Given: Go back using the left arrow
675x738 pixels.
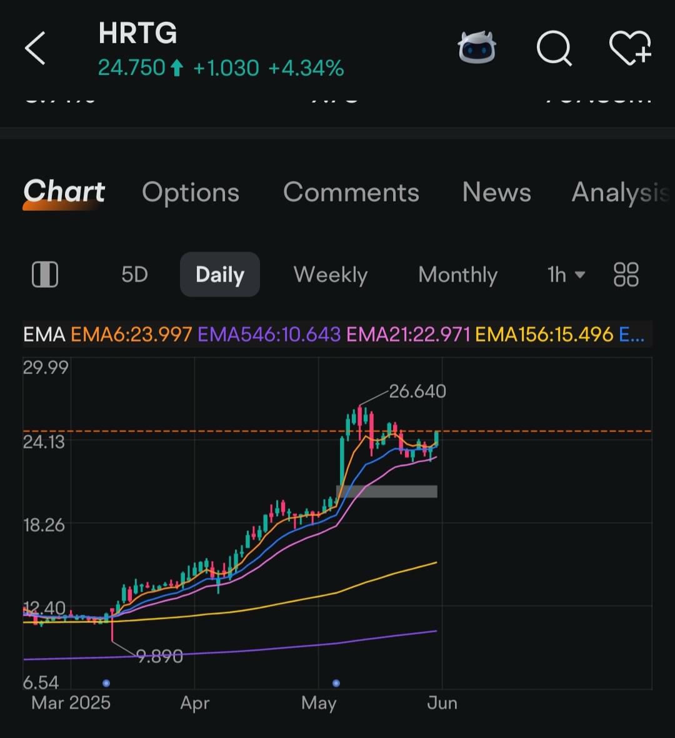Looking at the screenshot, I should 35,48.
